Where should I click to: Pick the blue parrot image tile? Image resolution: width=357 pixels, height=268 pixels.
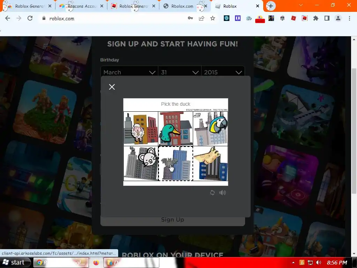click(x=210, y=129)
